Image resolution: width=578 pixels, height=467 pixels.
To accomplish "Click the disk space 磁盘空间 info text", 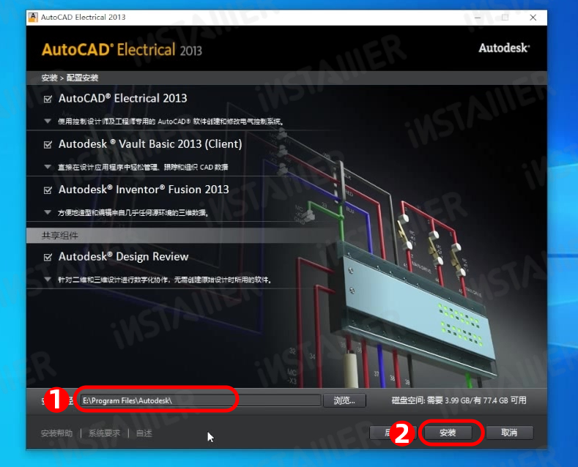I will coord(459,400).
